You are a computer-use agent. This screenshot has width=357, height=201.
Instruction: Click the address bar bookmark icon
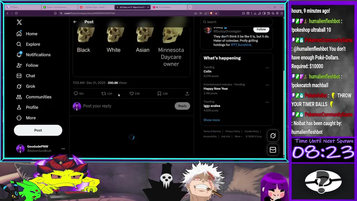pos(55,13)
